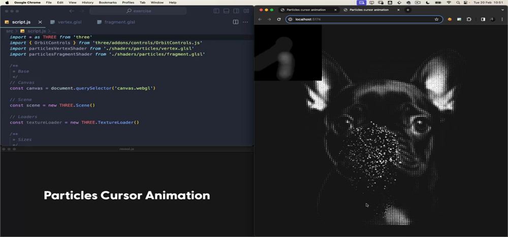The width and height of the screenshot is (508, 237).
Task: Expand the Chrome tab search chevron
Action: point(503,10)
